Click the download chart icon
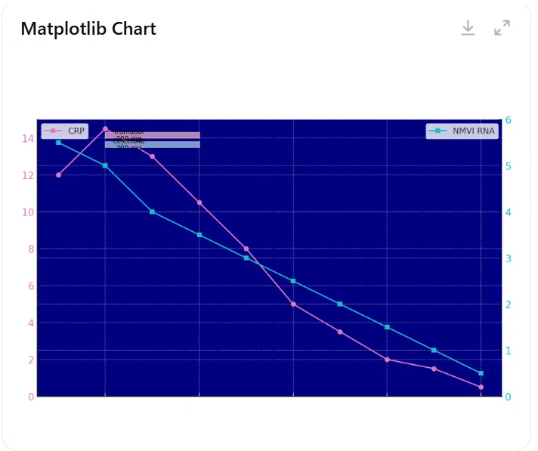538x451 pixels. [468, 28]
